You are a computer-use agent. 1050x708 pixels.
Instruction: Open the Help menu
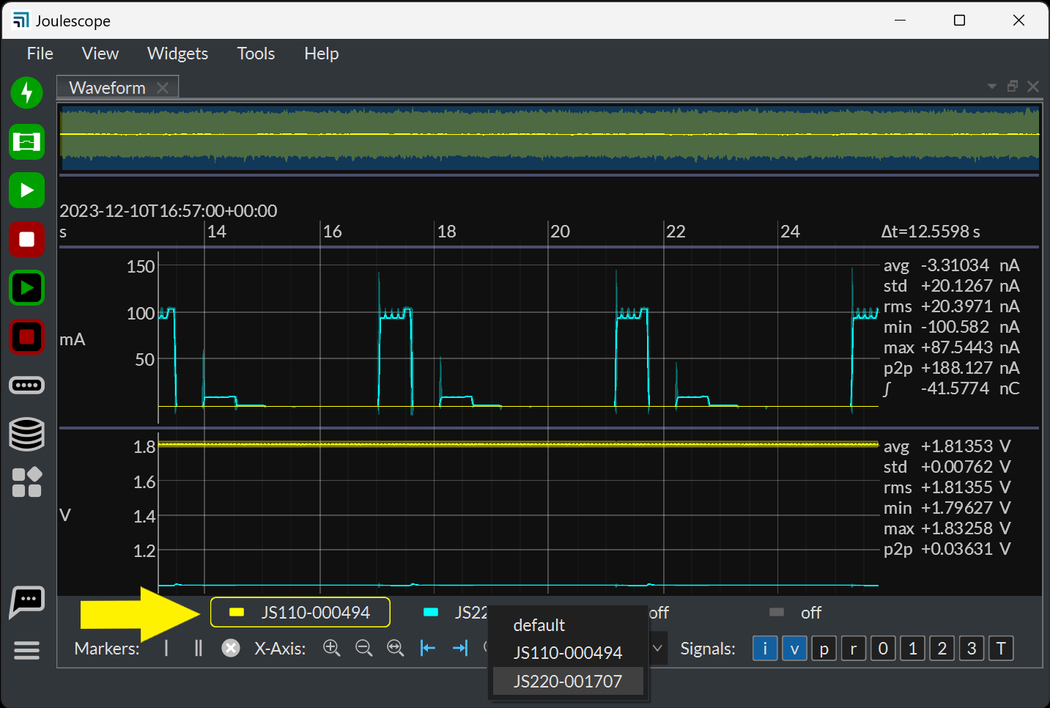[x=322, y=54]
